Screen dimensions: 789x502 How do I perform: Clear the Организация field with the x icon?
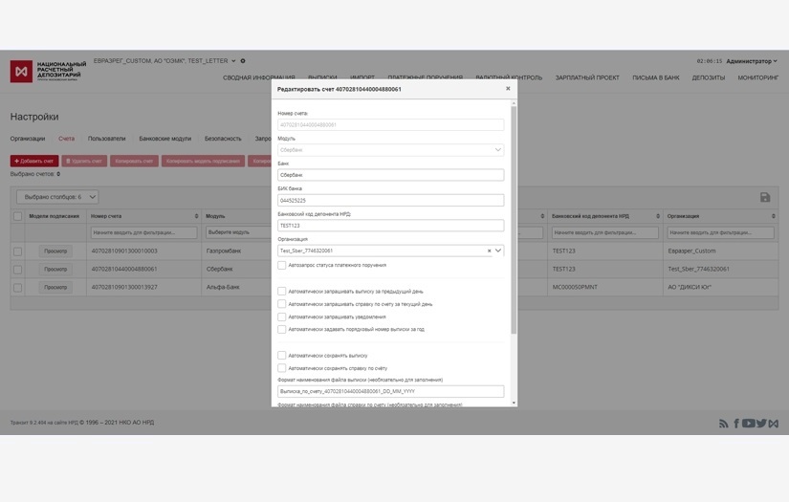pos(489,251)
